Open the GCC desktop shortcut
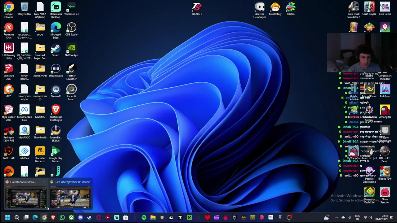This screenshot has width=397, height=223. tap(9, 91)
